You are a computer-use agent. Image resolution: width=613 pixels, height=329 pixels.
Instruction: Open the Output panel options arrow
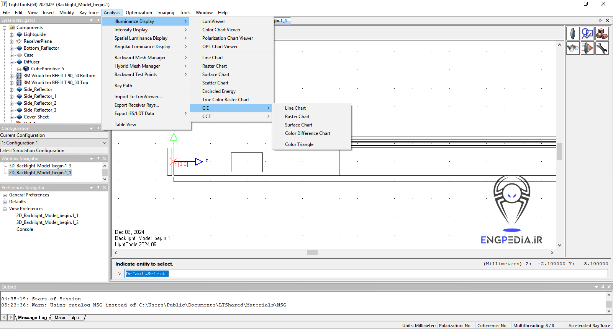[x=596, y=287]
